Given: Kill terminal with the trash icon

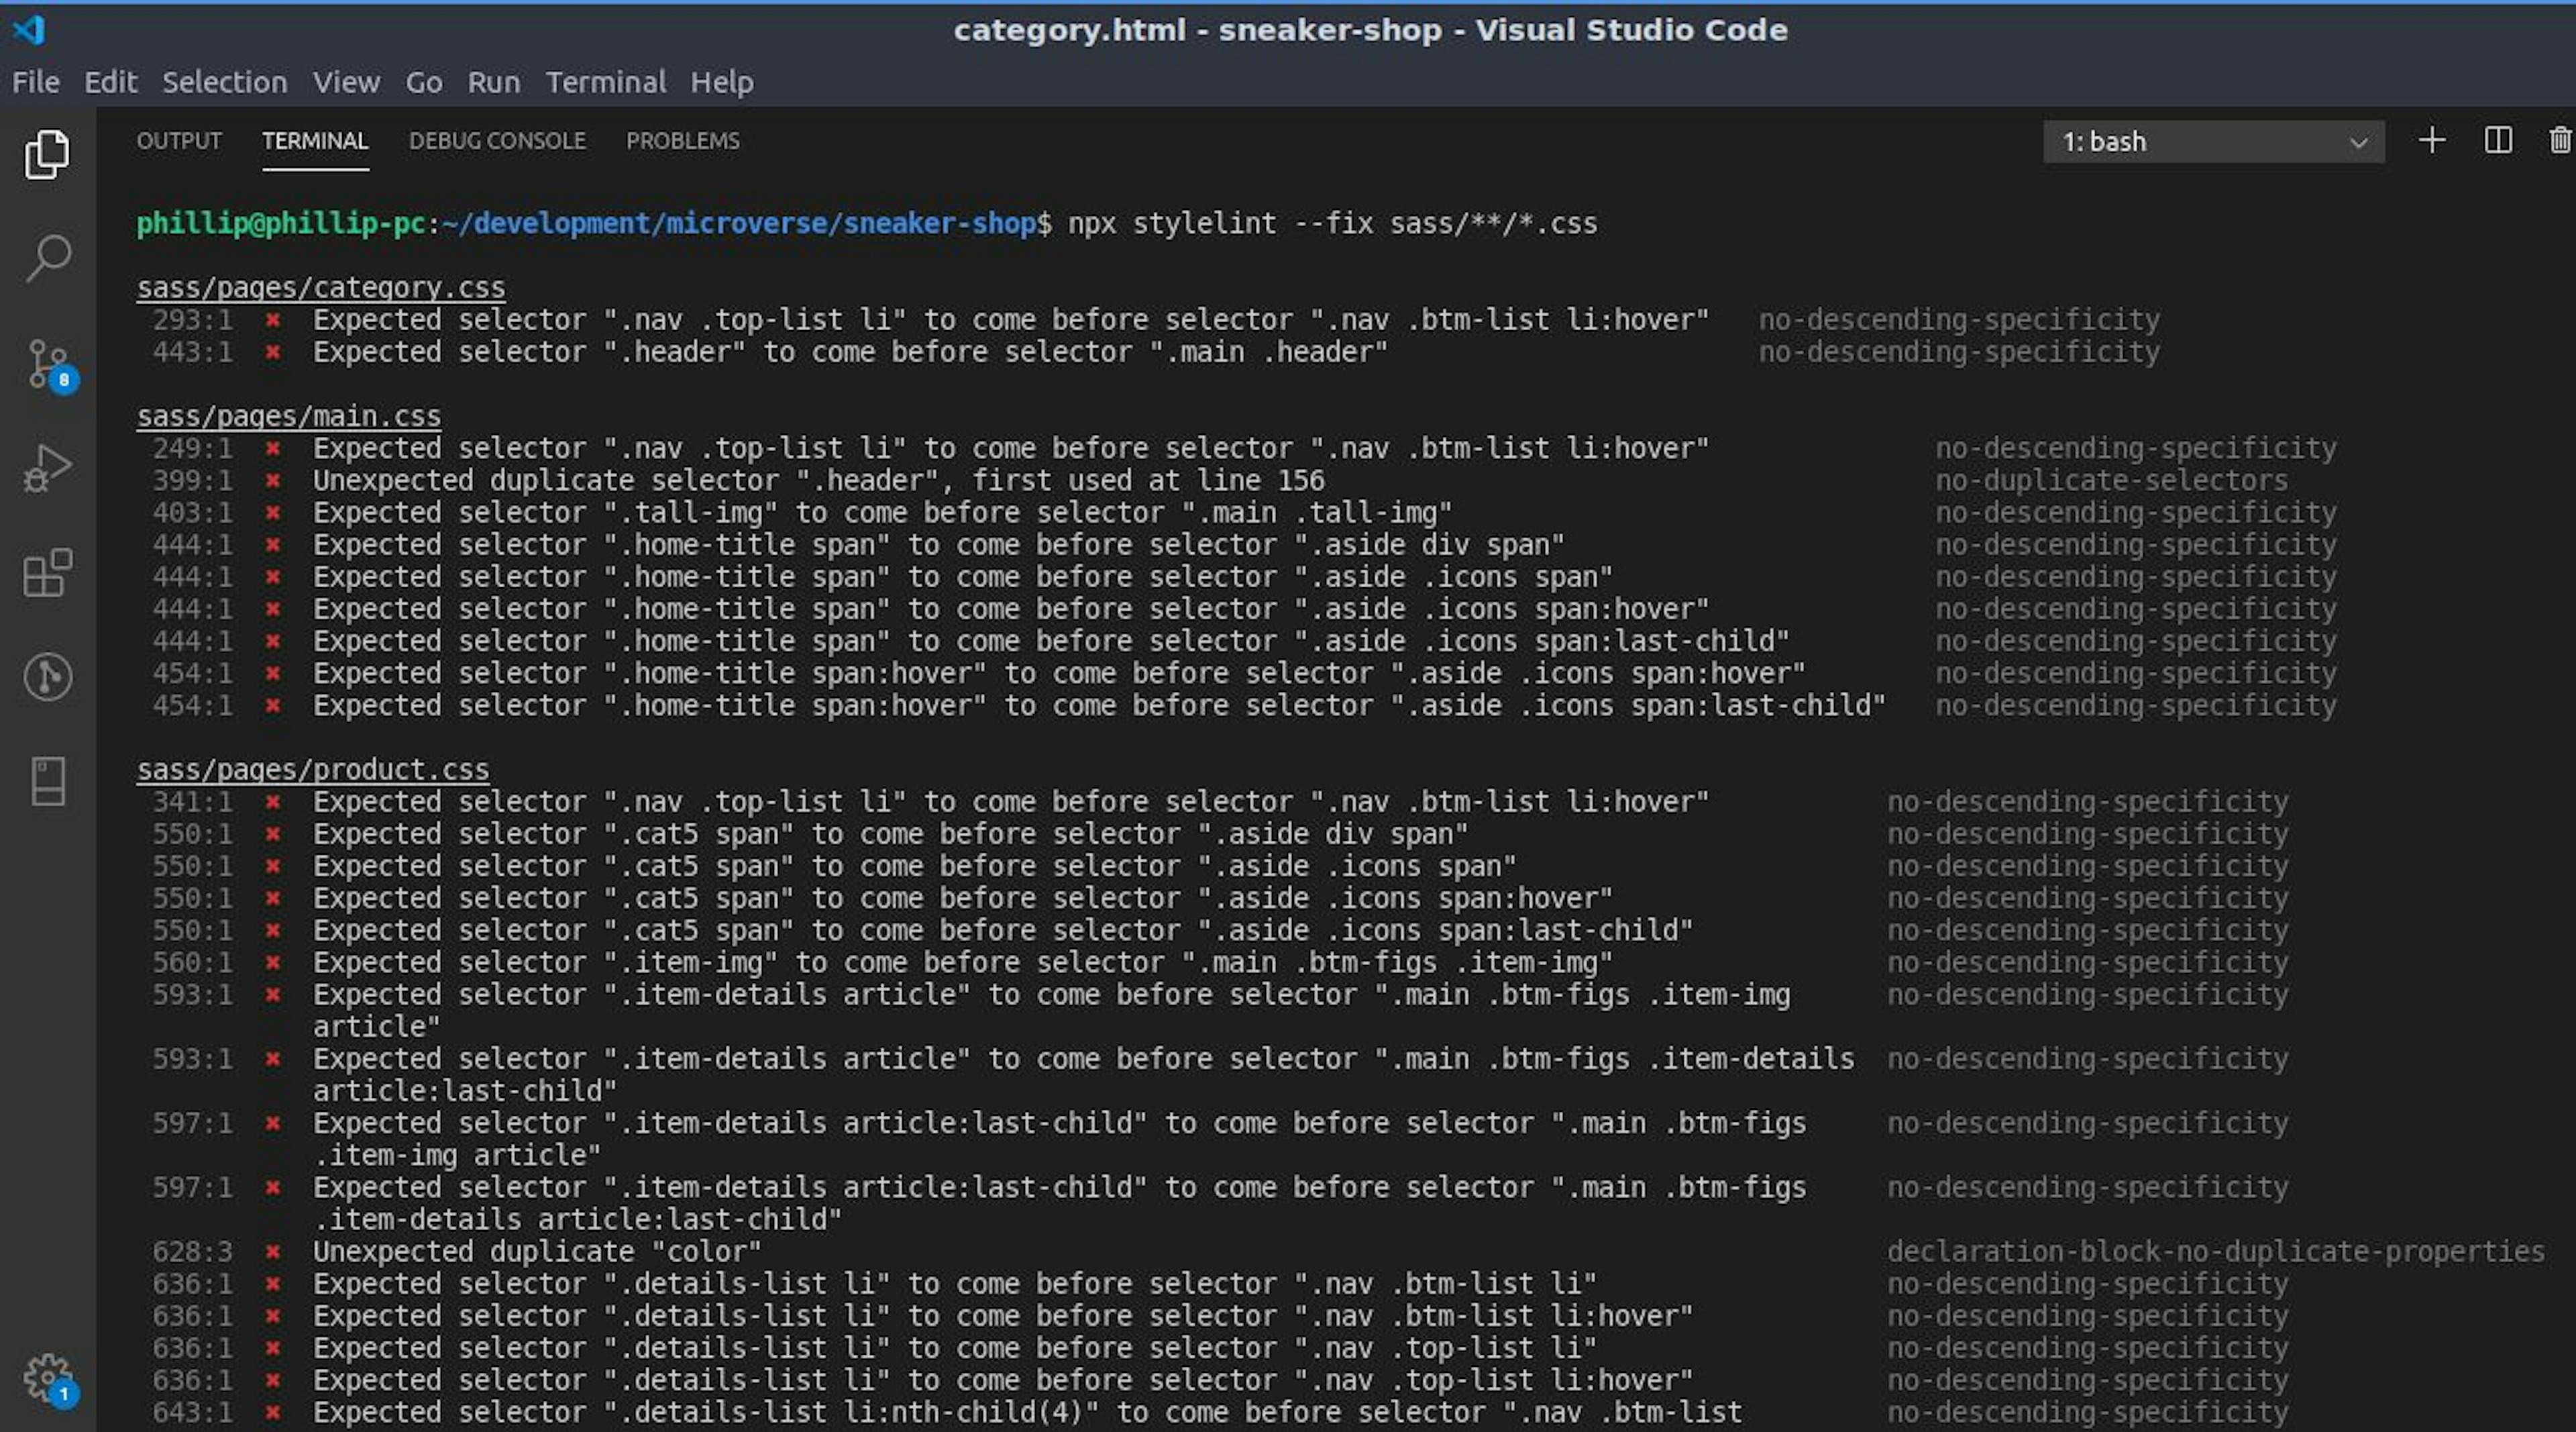Looking at the screenshot, I should [2560, 140].
